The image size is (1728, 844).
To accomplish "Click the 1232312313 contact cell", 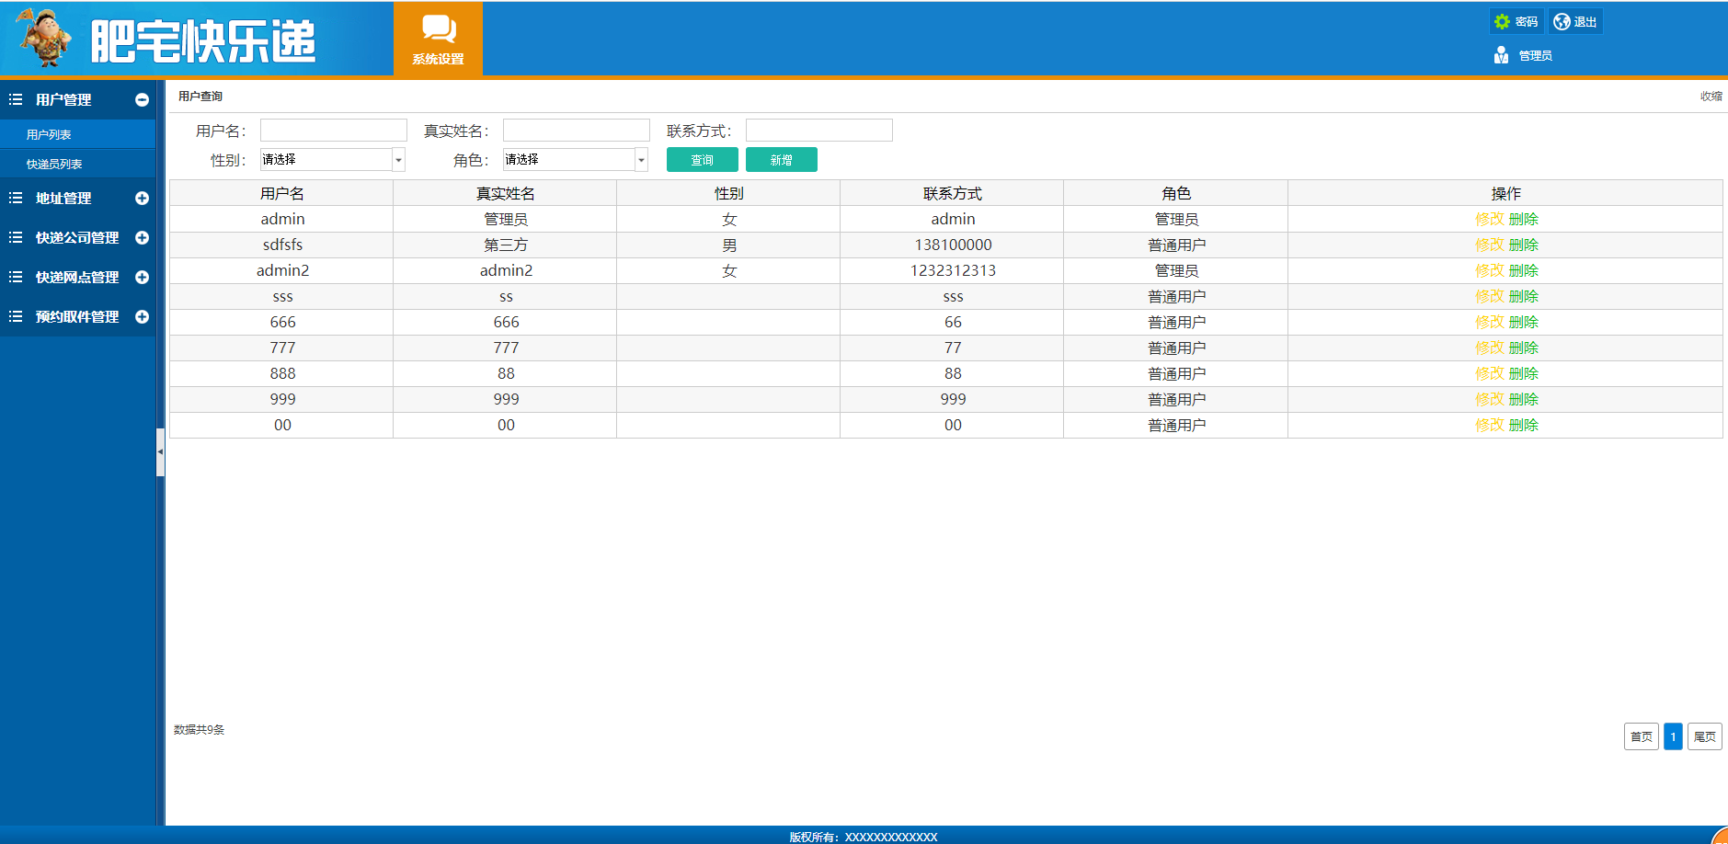I will click(x=953, y=270).
